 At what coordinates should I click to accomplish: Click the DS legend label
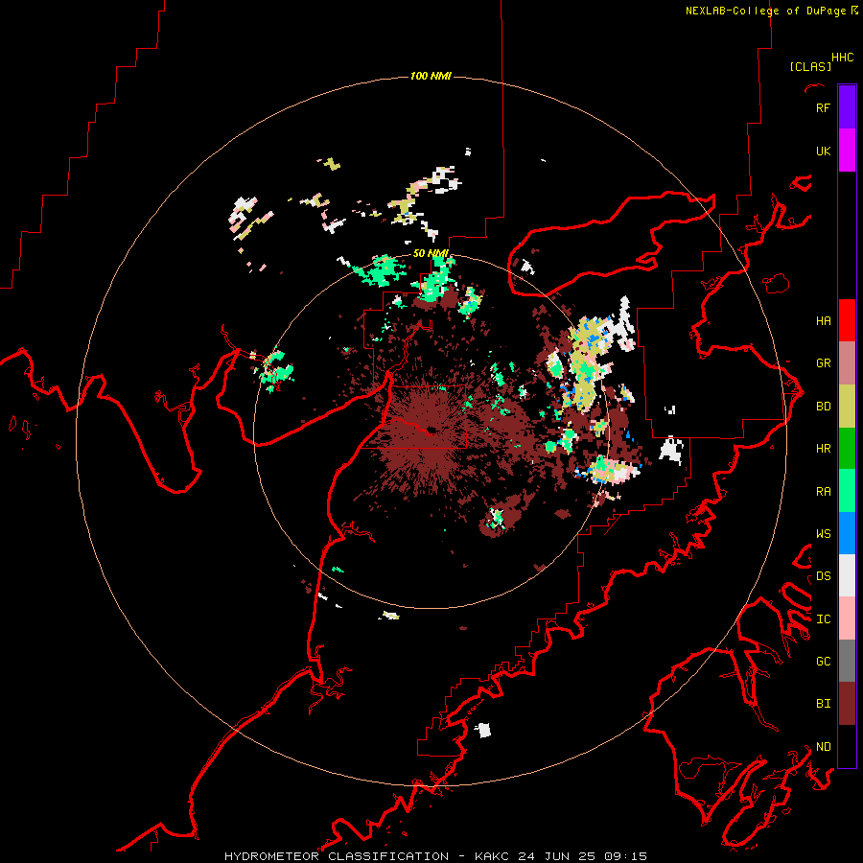tap(823, 576)
